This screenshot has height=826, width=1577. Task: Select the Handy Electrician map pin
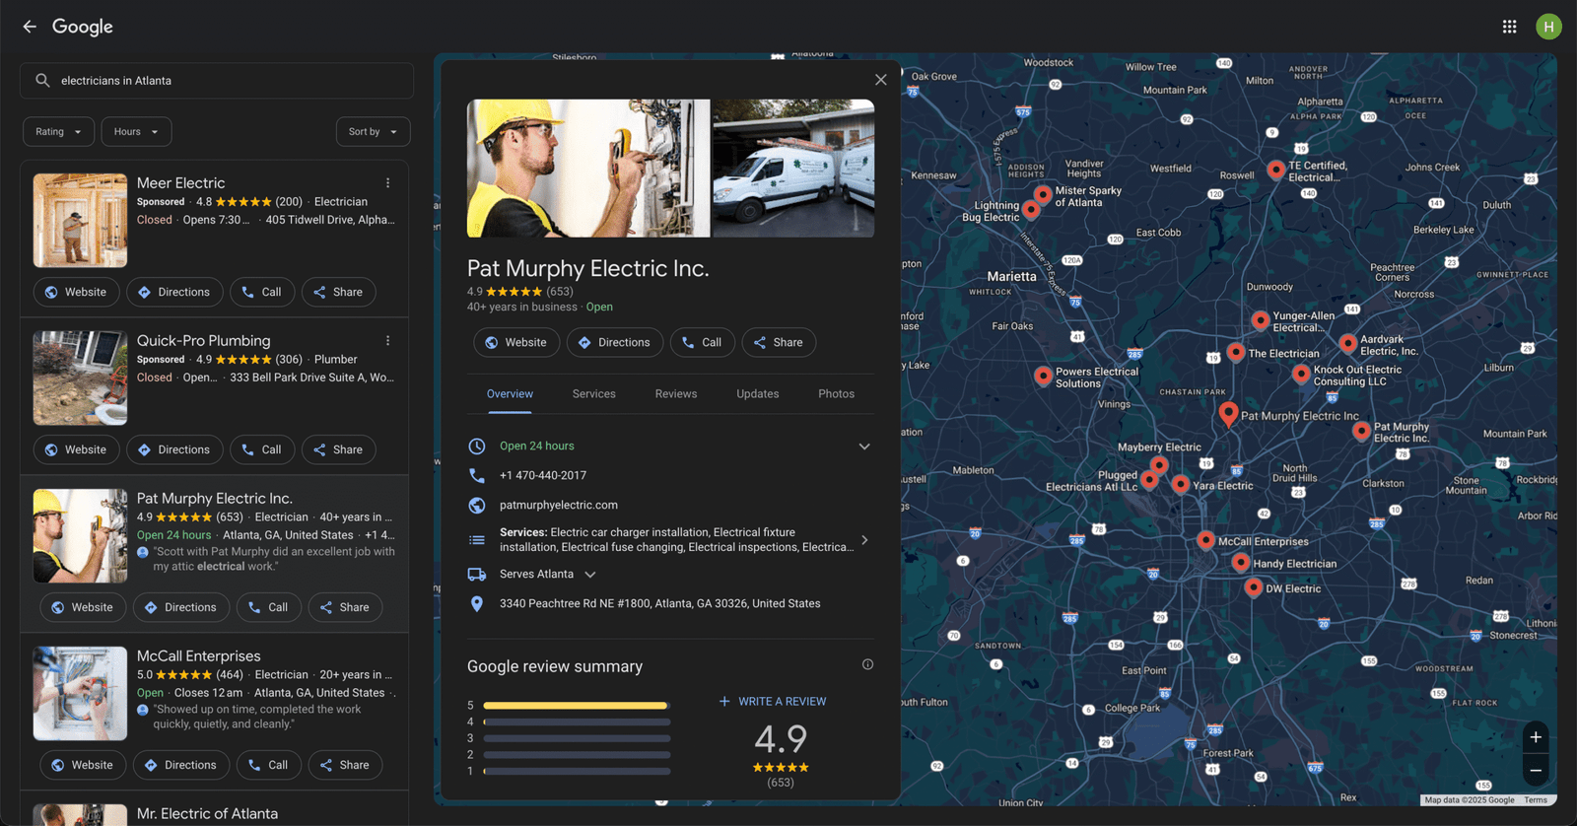click(x=1241, y=563)
